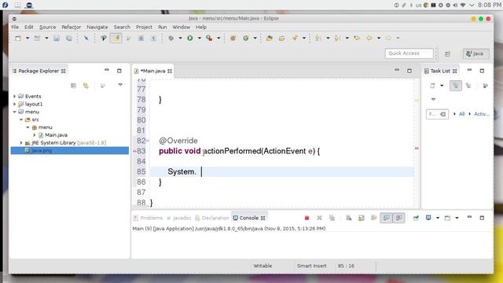Open Package Explorer view menu arrow

tap(120, 85)
